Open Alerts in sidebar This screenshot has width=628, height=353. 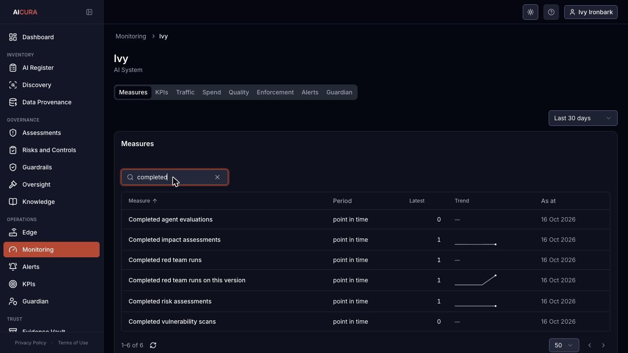51,267
